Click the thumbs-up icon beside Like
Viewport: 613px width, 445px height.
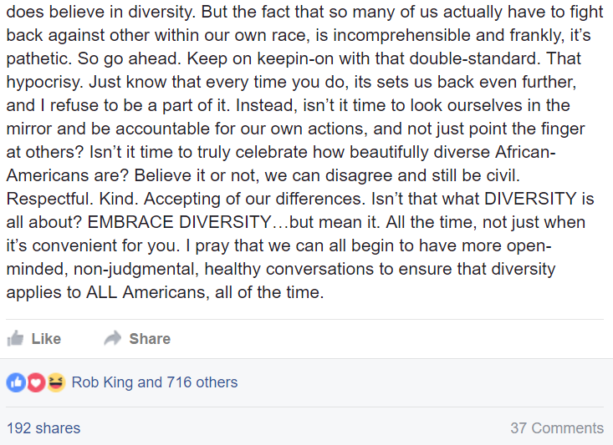tap(14, 338)
